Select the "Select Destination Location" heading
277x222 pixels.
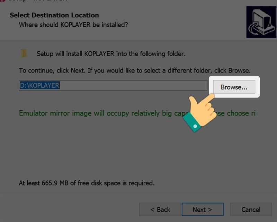coord(54,15)
